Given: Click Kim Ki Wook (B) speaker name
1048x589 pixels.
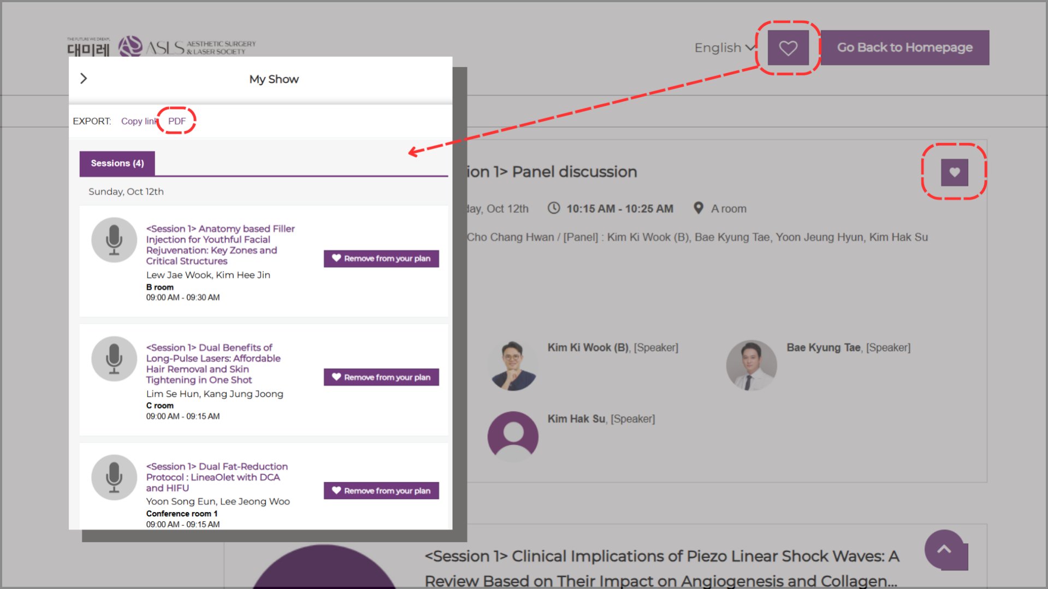Looking at the screenshot, I should pos(588,348).
